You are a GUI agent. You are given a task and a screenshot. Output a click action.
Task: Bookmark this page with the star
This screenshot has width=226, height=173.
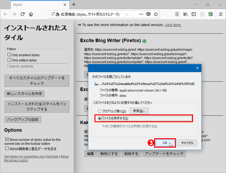[156, 14]
